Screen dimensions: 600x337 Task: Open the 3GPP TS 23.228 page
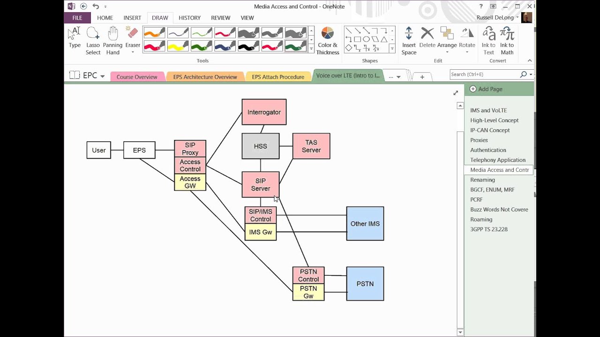(x=489, y=229)
